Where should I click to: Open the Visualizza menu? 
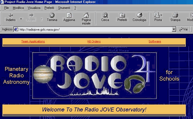(x=34, y=8)
